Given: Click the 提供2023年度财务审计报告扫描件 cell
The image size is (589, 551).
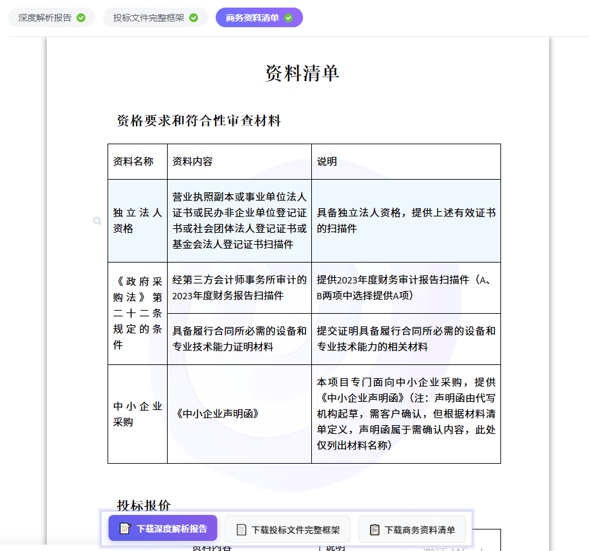Looking at the screenshot, I should 406,288.
